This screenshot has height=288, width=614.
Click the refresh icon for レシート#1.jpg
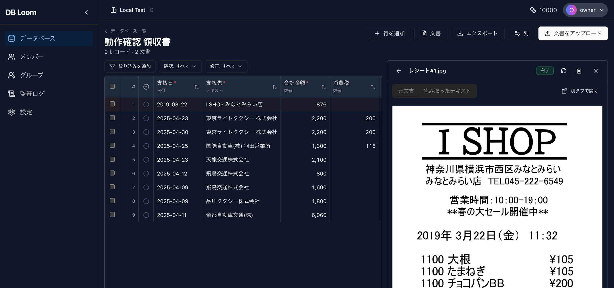tap(564, 71)
